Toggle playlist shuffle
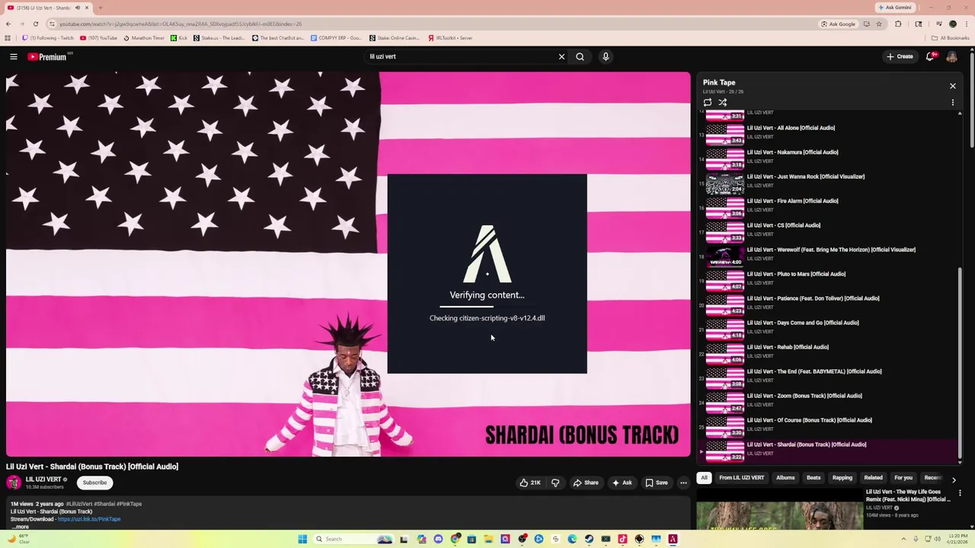Viewport: 975px width, 548px height. pyautogui.click(x=722, y=102)
